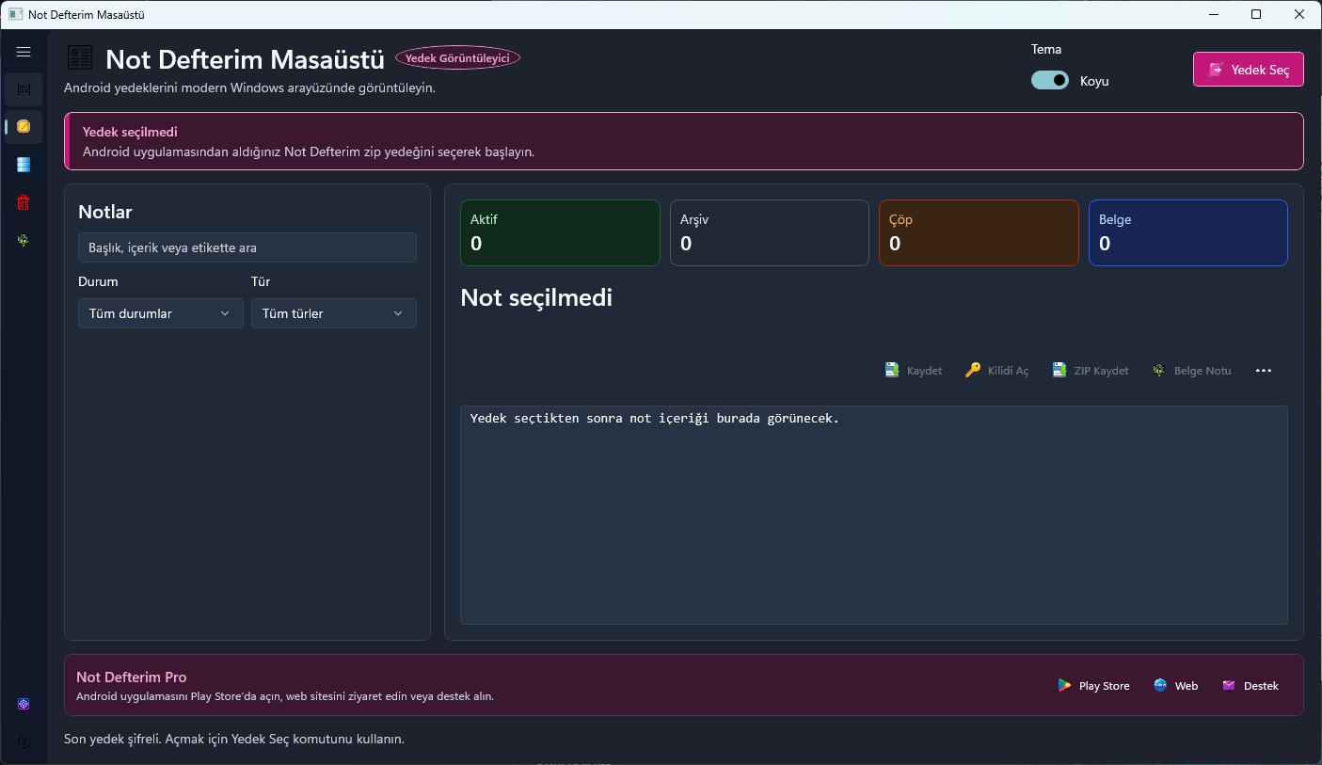This screenshot has height=765, width=1322.
Task: Click the Yedek Görüntüleyici badge
Action: pos(457,58)
